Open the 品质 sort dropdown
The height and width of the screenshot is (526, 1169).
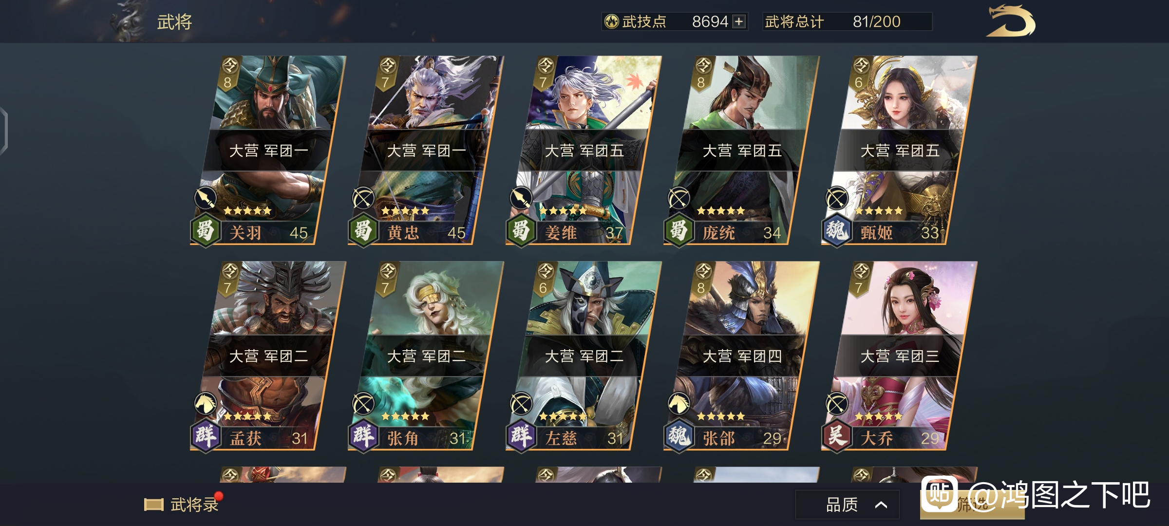tap(848, 505)
